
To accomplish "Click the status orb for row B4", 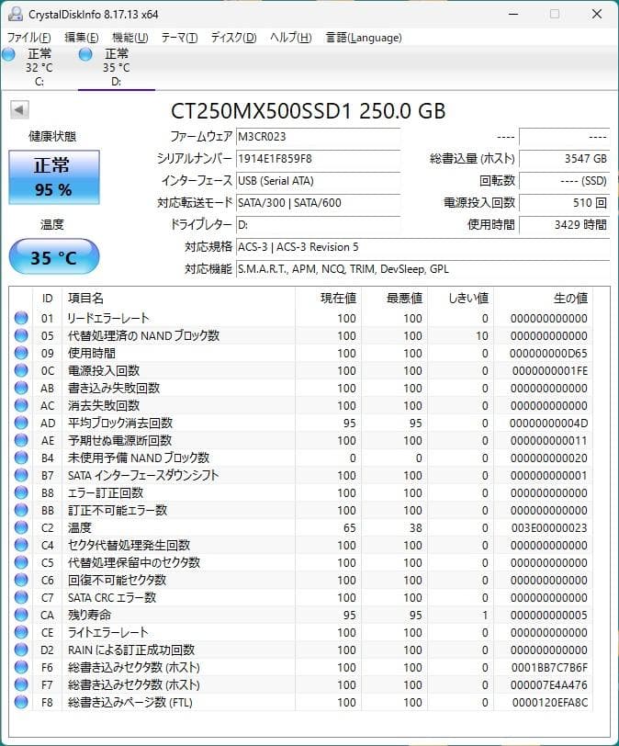I will [x=21, y=458].
